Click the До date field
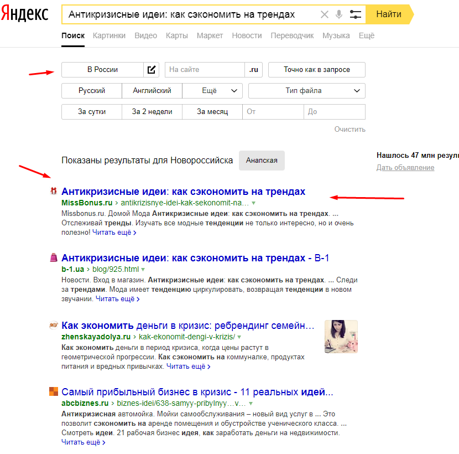459x454 pixels. coord(335,112)
